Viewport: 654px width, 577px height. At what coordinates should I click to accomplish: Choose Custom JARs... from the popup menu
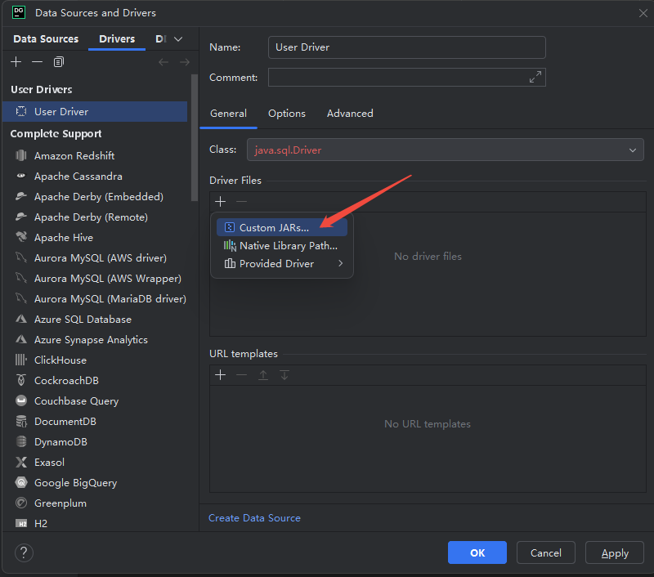[x=282, y=228]
